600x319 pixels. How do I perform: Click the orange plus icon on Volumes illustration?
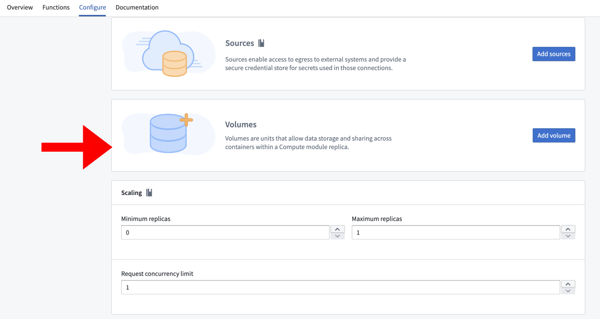pos(186,121)
